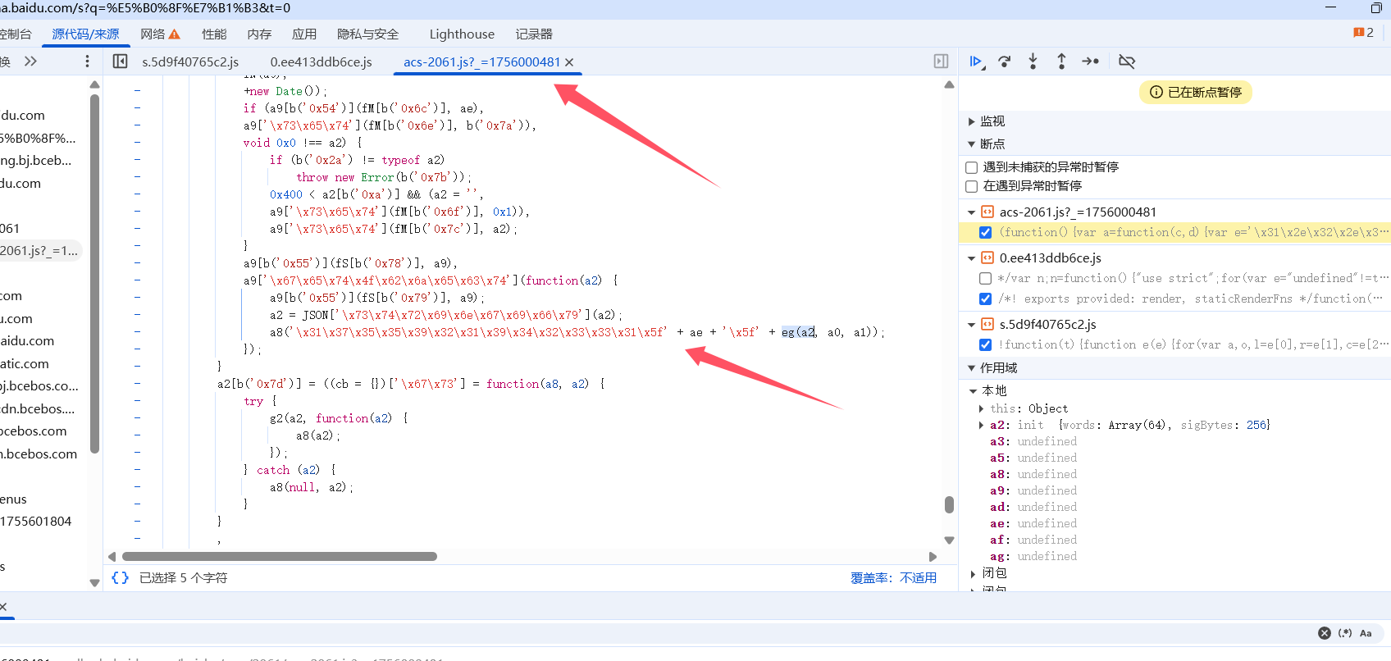Click the single Step debugger icon
This screenshot has height=661, width=1391.
pyautogui.click(x=1090, y=62)
